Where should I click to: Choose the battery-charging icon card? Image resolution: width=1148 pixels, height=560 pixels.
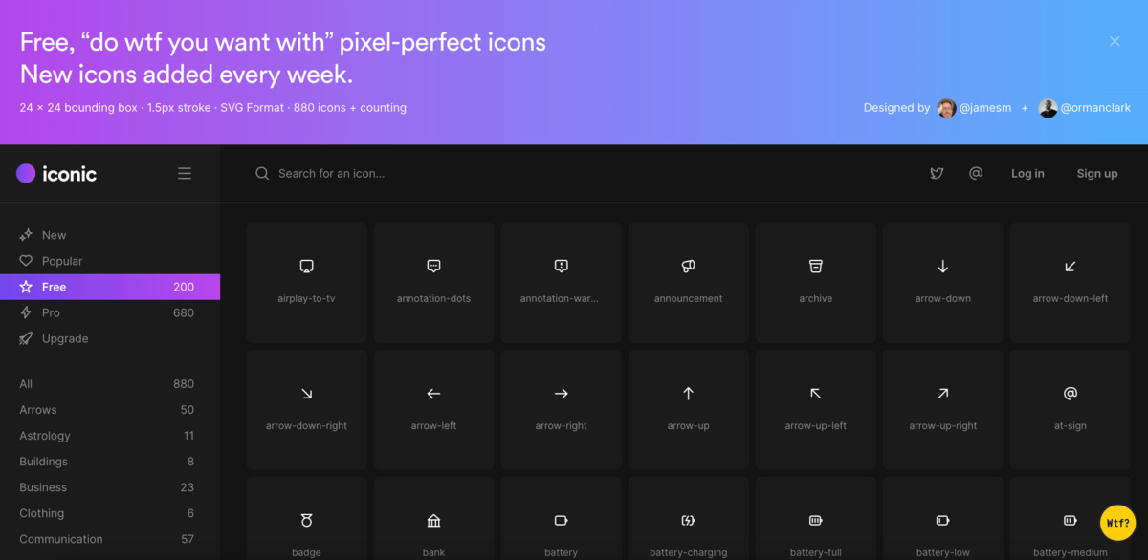click(688, 519)
